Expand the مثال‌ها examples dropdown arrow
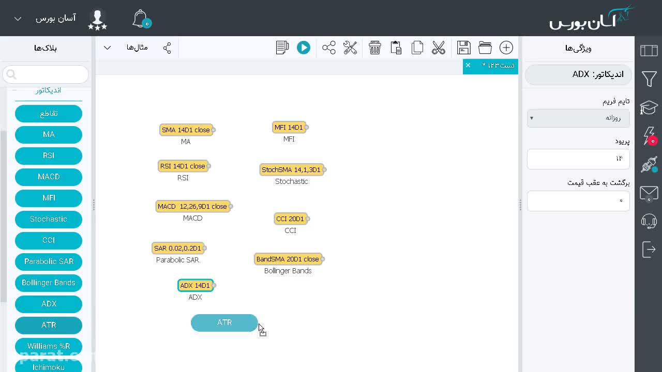The width and height of the screenshot is (662, 372). 107,48
